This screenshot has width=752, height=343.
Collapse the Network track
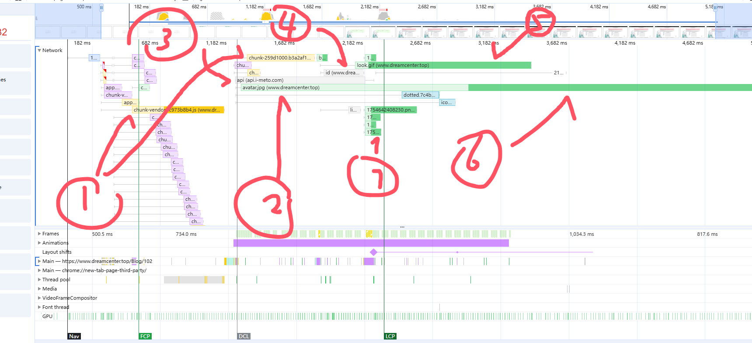[x=39, y=50]
